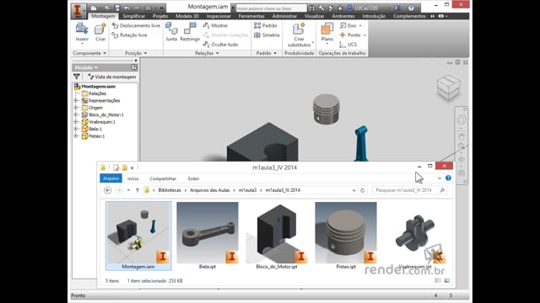Open the Relações panel dropdown
This screenshot has width=540, height=303.
click(207, 53)
